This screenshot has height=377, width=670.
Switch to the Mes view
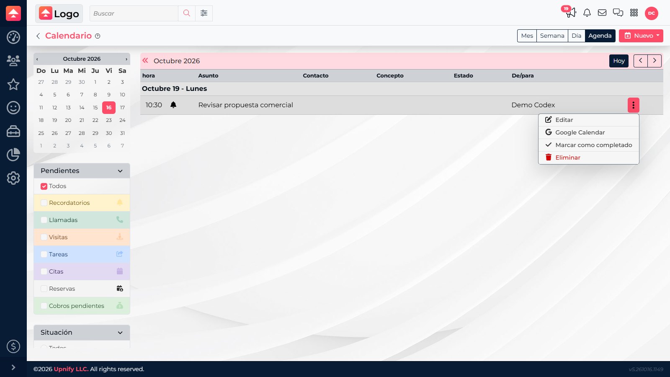tap(527, 36)
